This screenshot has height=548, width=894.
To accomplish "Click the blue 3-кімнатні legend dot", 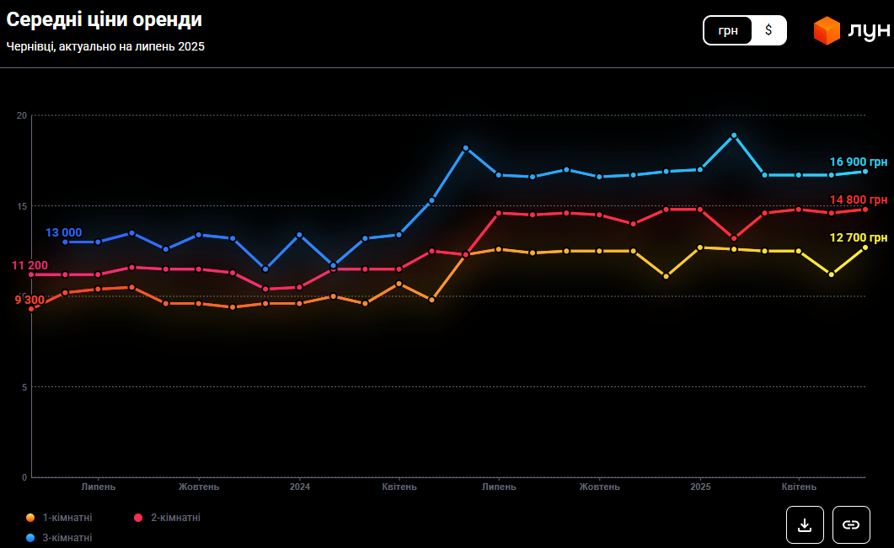I will tap(31, 537).
